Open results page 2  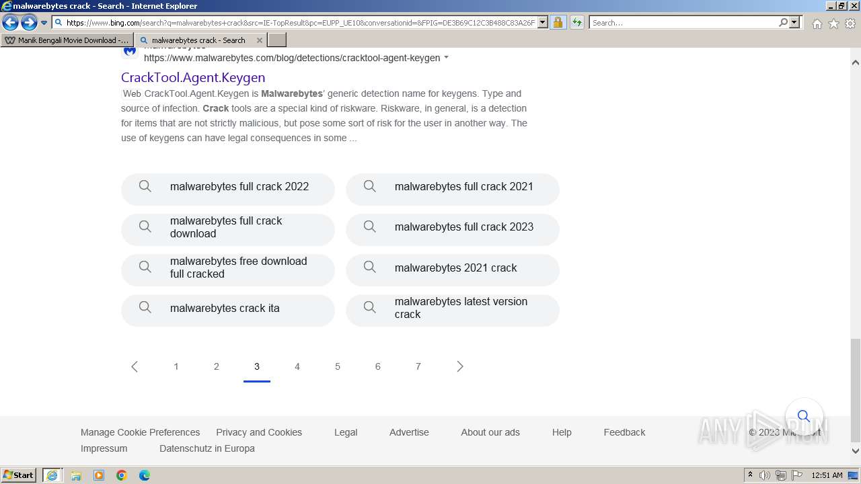pyautogui.click(x=217, y=366)
